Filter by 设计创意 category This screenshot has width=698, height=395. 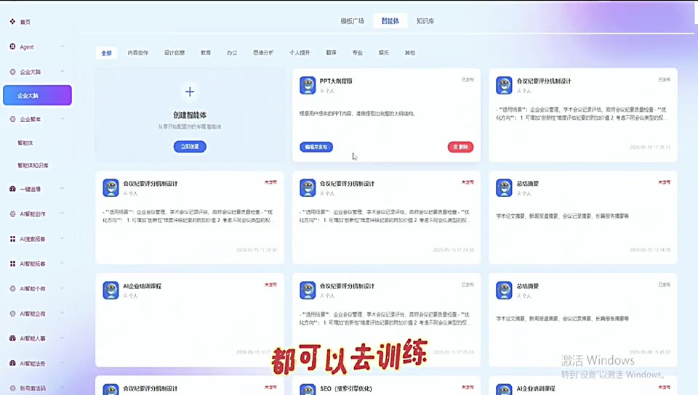(x=174, y=52)
